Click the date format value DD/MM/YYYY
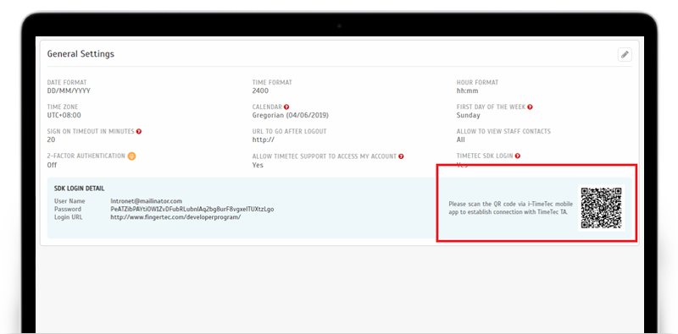Image resolution: width=678 pixels, height=334 pixels. coord(69,91)
